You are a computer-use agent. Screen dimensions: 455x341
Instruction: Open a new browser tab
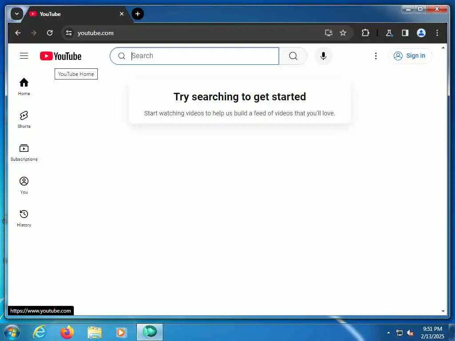tap(138, 14)
